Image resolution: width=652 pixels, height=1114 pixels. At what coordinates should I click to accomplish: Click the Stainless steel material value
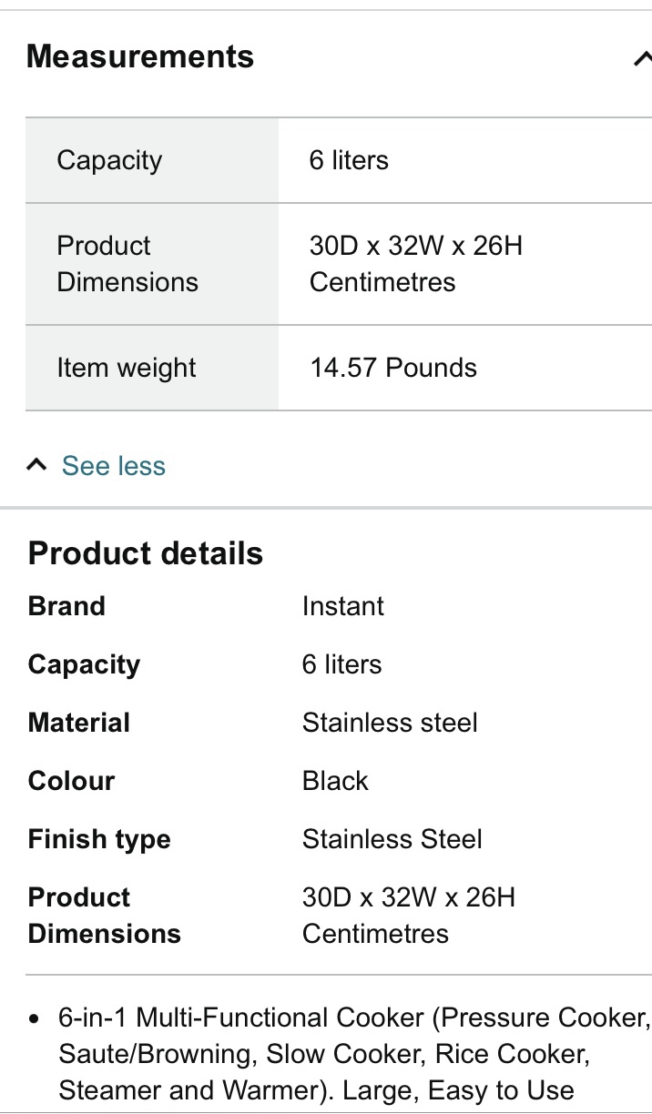390,723
